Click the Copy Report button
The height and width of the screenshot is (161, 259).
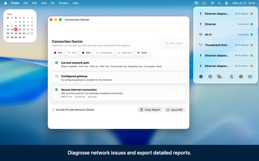point(150,110)
